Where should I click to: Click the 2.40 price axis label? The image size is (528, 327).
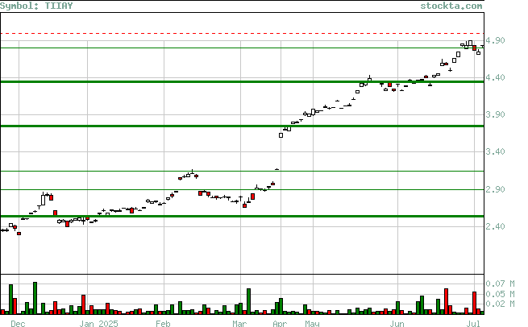(x=495, y=226)
